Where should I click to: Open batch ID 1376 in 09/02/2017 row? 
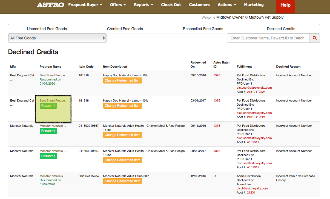[x=217, y=151]
